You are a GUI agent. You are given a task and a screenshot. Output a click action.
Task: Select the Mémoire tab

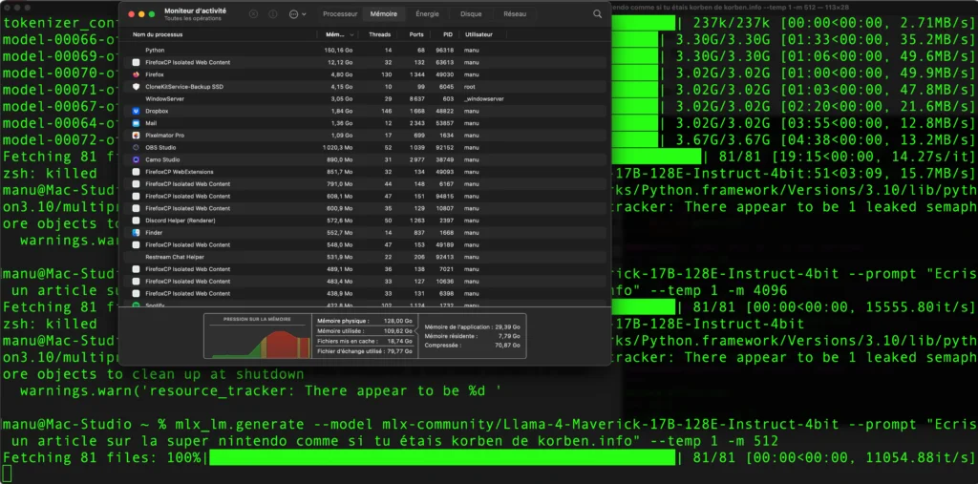tap(384, 13)
